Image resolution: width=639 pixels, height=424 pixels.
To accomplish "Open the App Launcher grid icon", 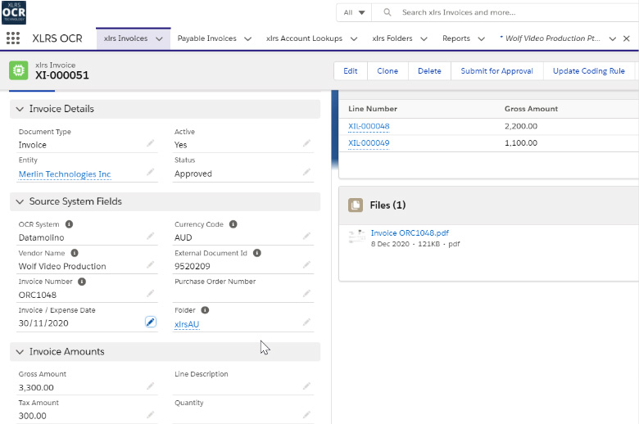I will pos(12,38).
